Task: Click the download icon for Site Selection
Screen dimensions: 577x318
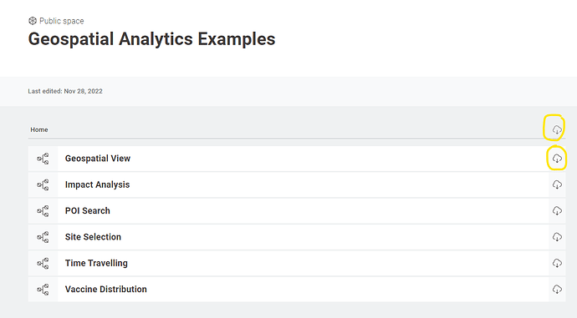Action: coord(557,237)
